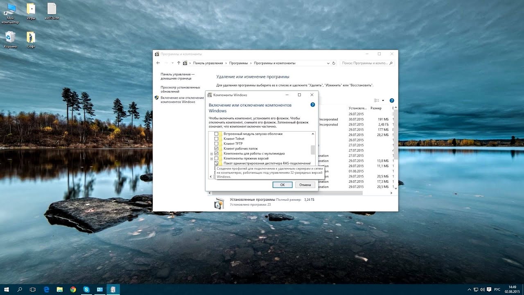524x295 pixels.
Task: Open taskbar search magnifier icon
Action: point(20,289)
